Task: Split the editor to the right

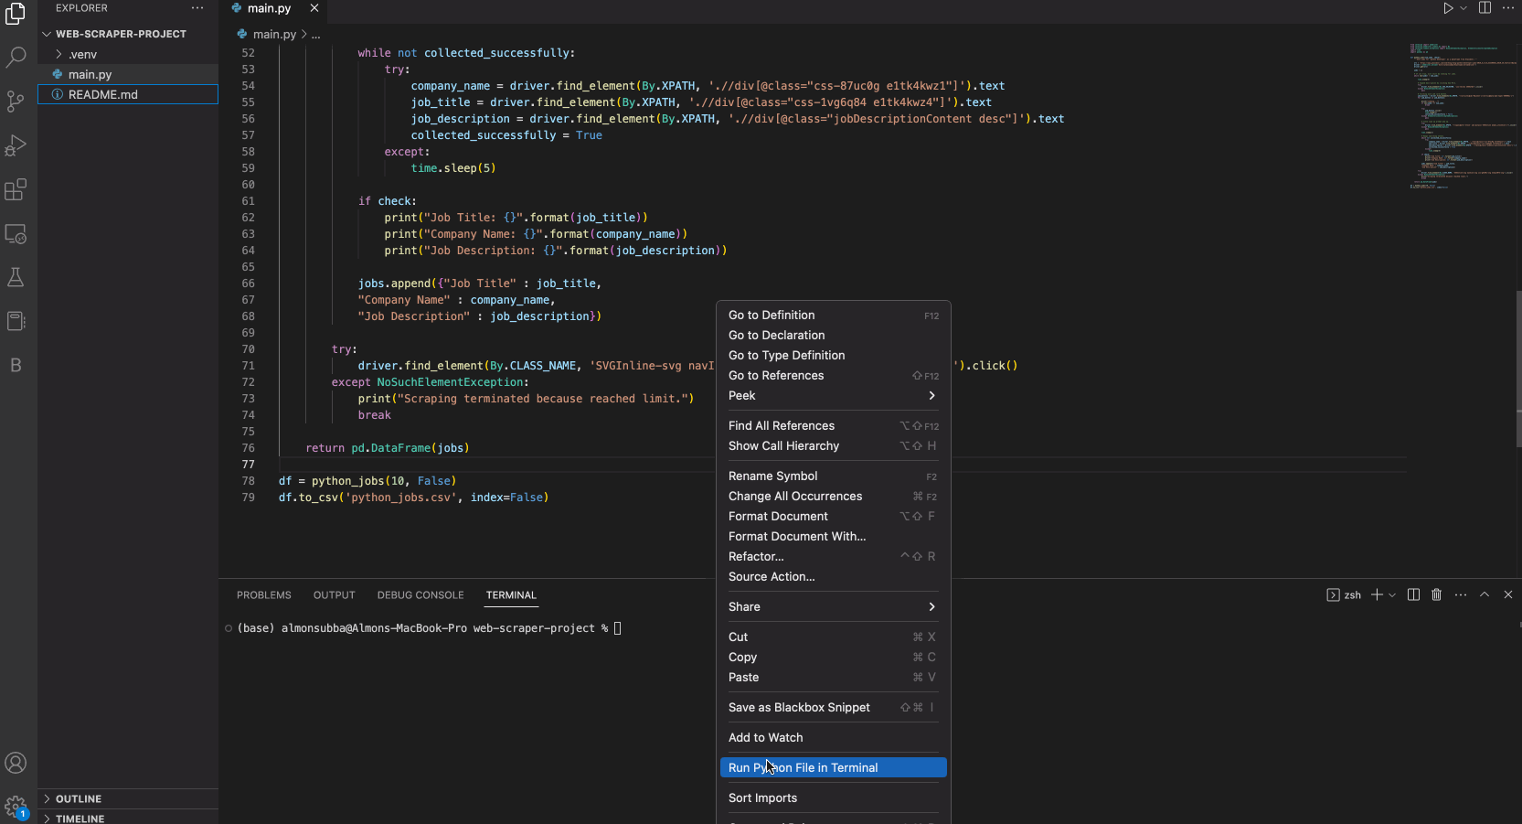Action: point(1485,8)
